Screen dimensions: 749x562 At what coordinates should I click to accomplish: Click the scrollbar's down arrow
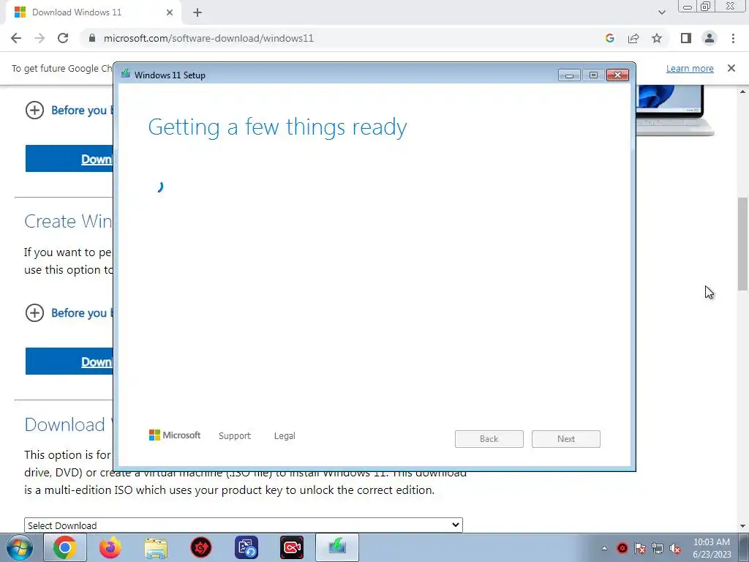pyautogui.click(x=743, y=526)
